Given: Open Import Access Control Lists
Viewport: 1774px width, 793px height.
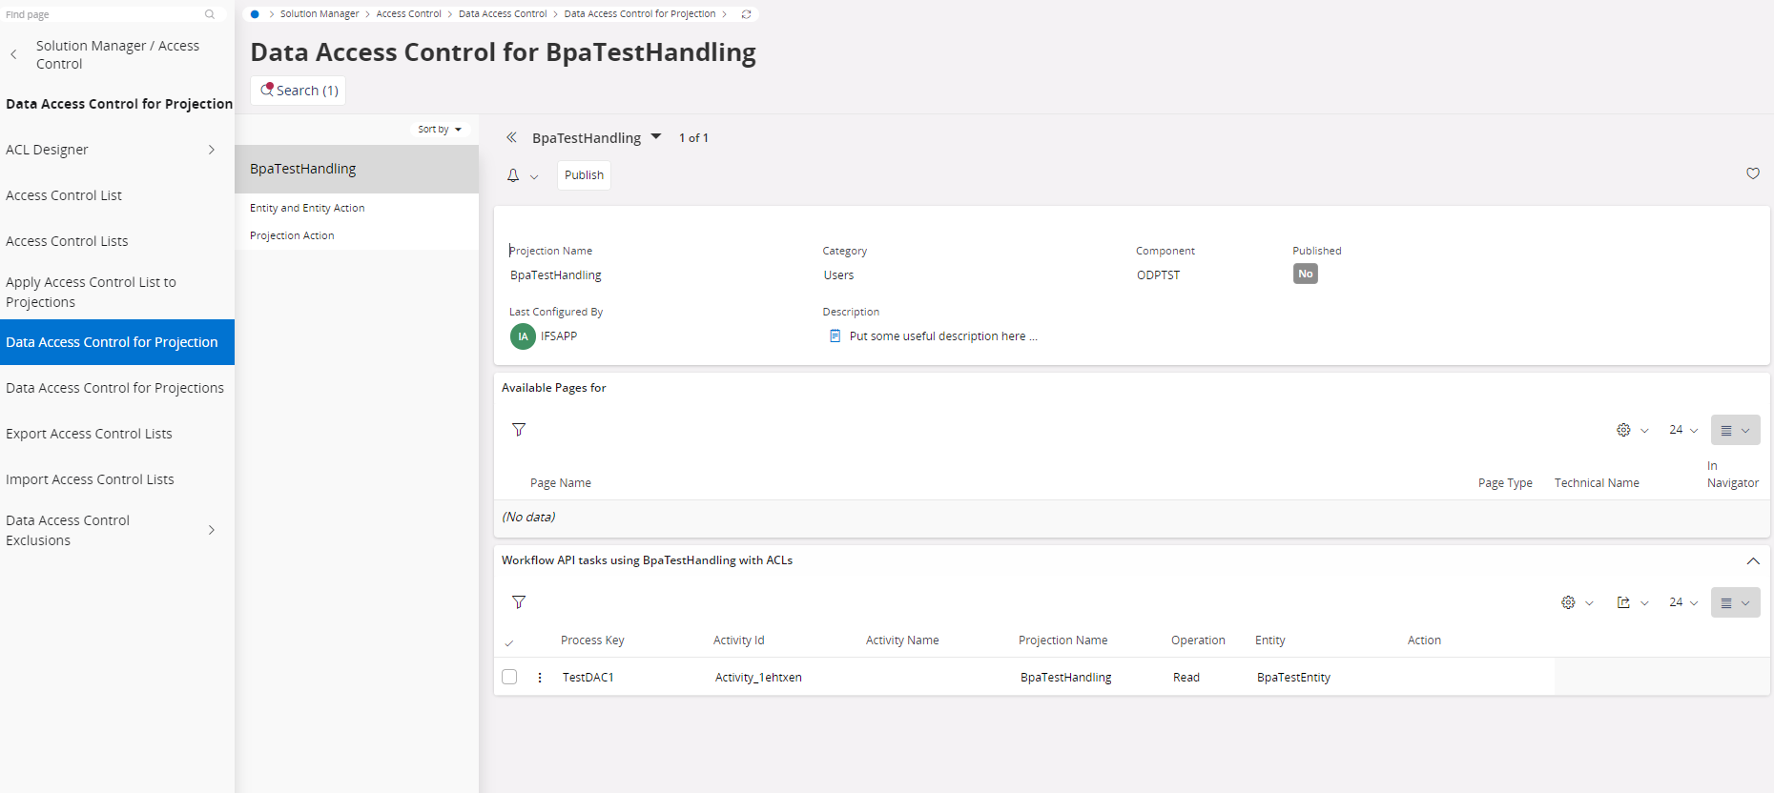Looking at the screenshot, I should (x=90, y=479).
